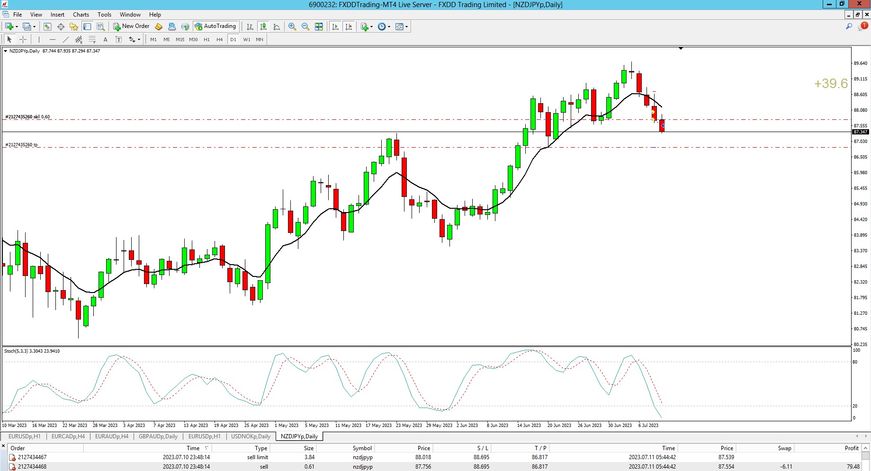Viewport: 871px width, 471px height.
Task: Open the Charts menu
Action: [81, 14]
